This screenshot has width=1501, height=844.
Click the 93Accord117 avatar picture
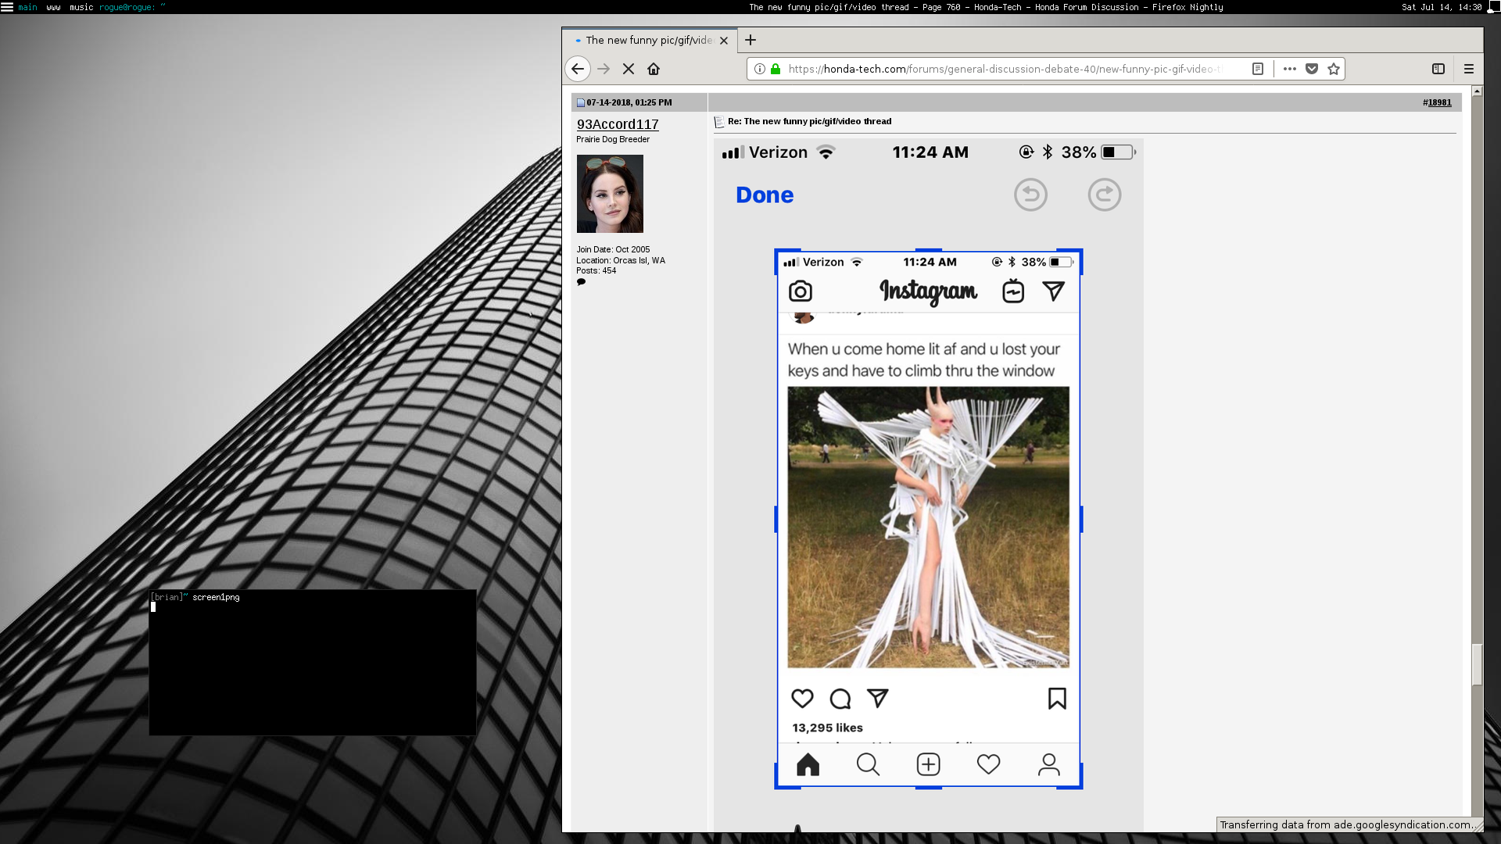[x=610, y=194]
